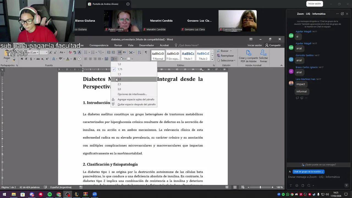This screenshot has width=352, height=198.
Task: Increase paragraph indent
Action: pyautogui.click(x=113, y=52)
